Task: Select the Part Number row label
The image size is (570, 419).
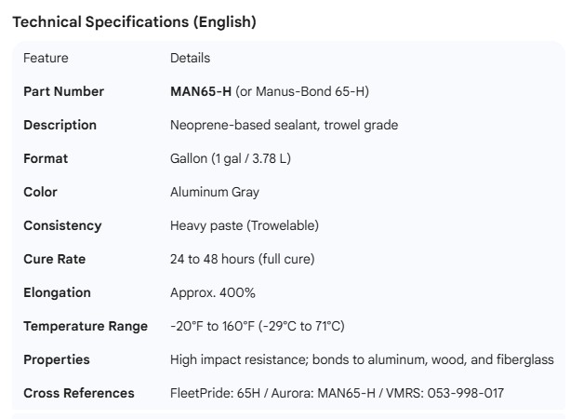Action: pos(63,91)
